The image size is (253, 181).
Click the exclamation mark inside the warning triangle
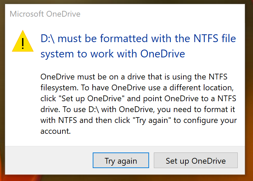[23, 43]
